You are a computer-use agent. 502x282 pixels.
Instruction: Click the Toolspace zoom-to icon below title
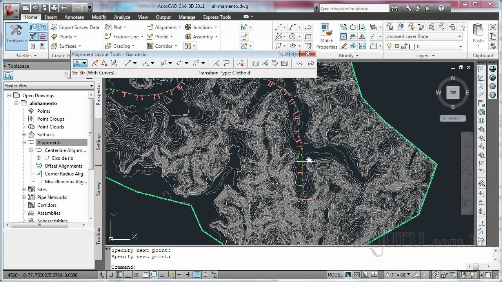tap(9, 76)
